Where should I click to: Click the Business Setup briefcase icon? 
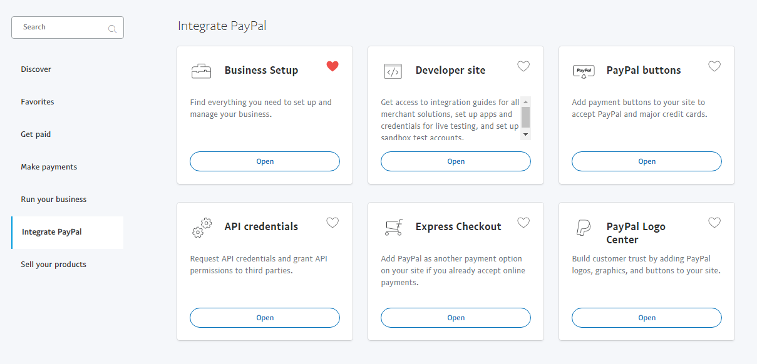tap(201, 71)
